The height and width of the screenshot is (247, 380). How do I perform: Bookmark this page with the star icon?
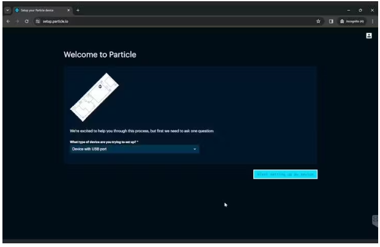click(318, 21)
